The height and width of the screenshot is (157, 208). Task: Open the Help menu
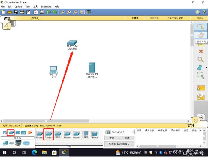[x=57, y=7]
